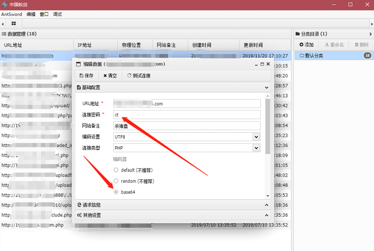Open the 调试 menu
The width and height of the screenshot is (374, 251).
(57, 14)
